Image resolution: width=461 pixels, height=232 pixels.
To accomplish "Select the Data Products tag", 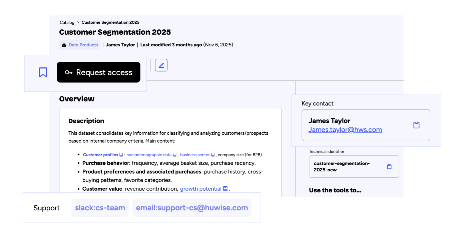I will point(80,45).
